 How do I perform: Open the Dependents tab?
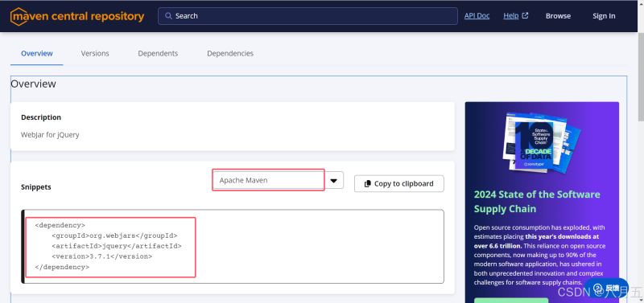pyautogui.click(x=158, y=53)
